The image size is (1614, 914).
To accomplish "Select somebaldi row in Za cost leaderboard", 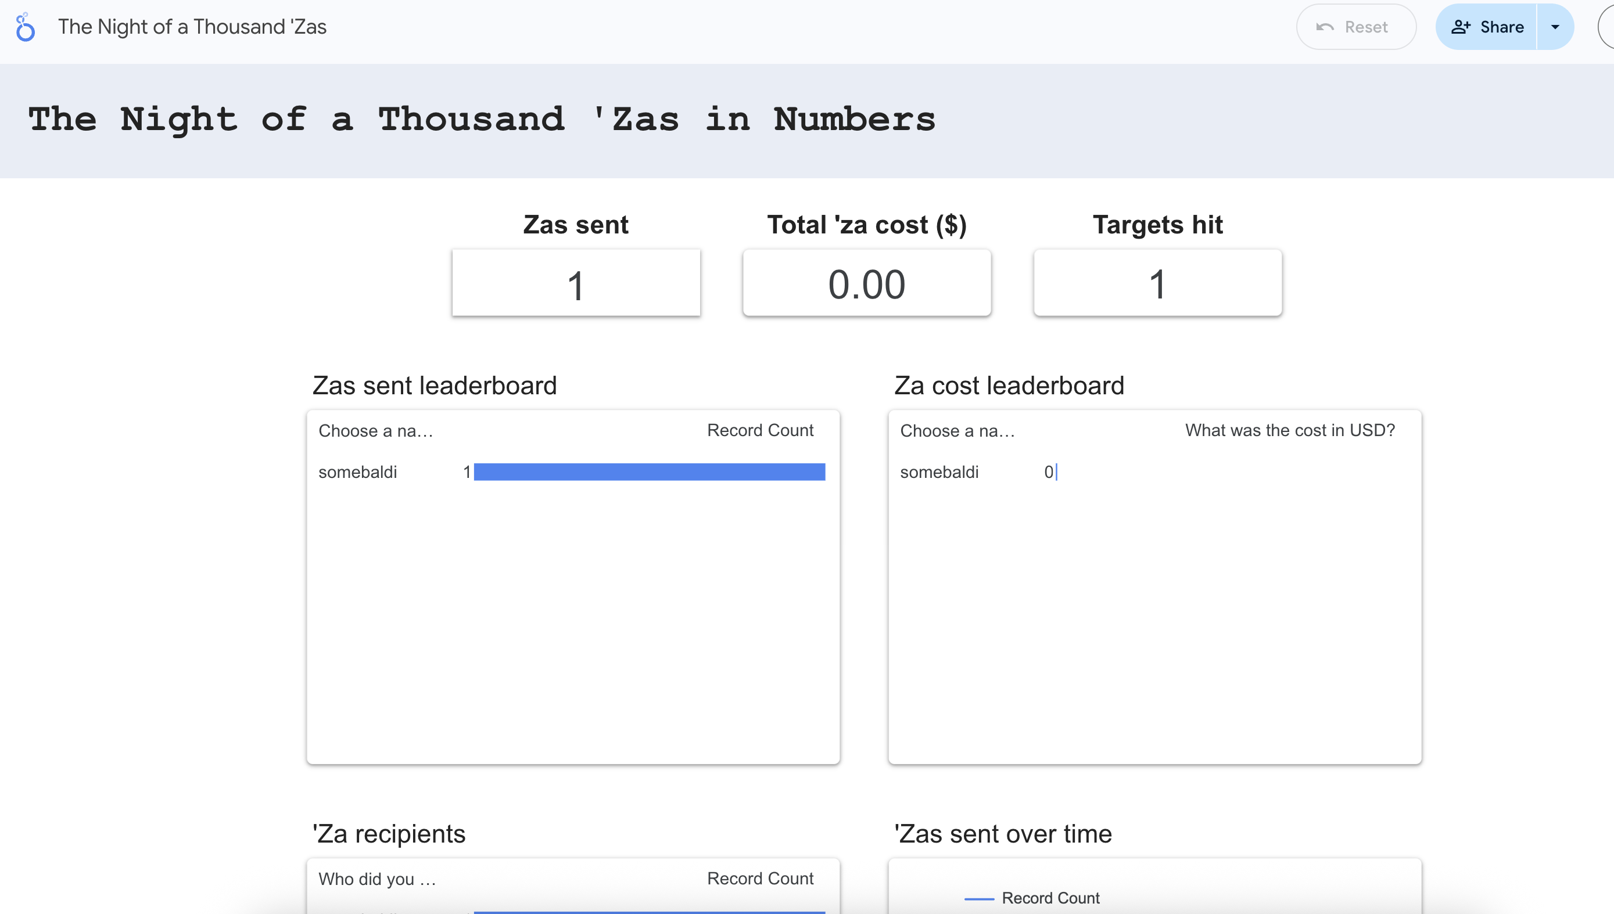I will pyautogui.click(x=939, y=472).
